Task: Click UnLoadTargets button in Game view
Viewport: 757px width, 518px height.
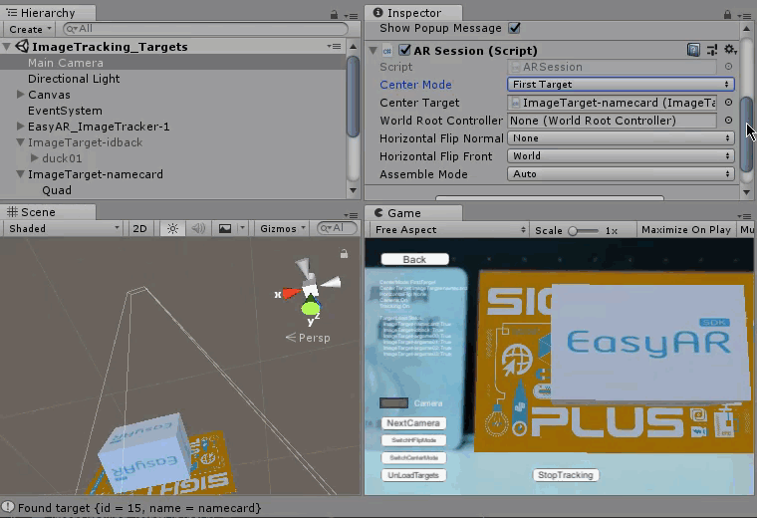Action: [x=413, y=475]
